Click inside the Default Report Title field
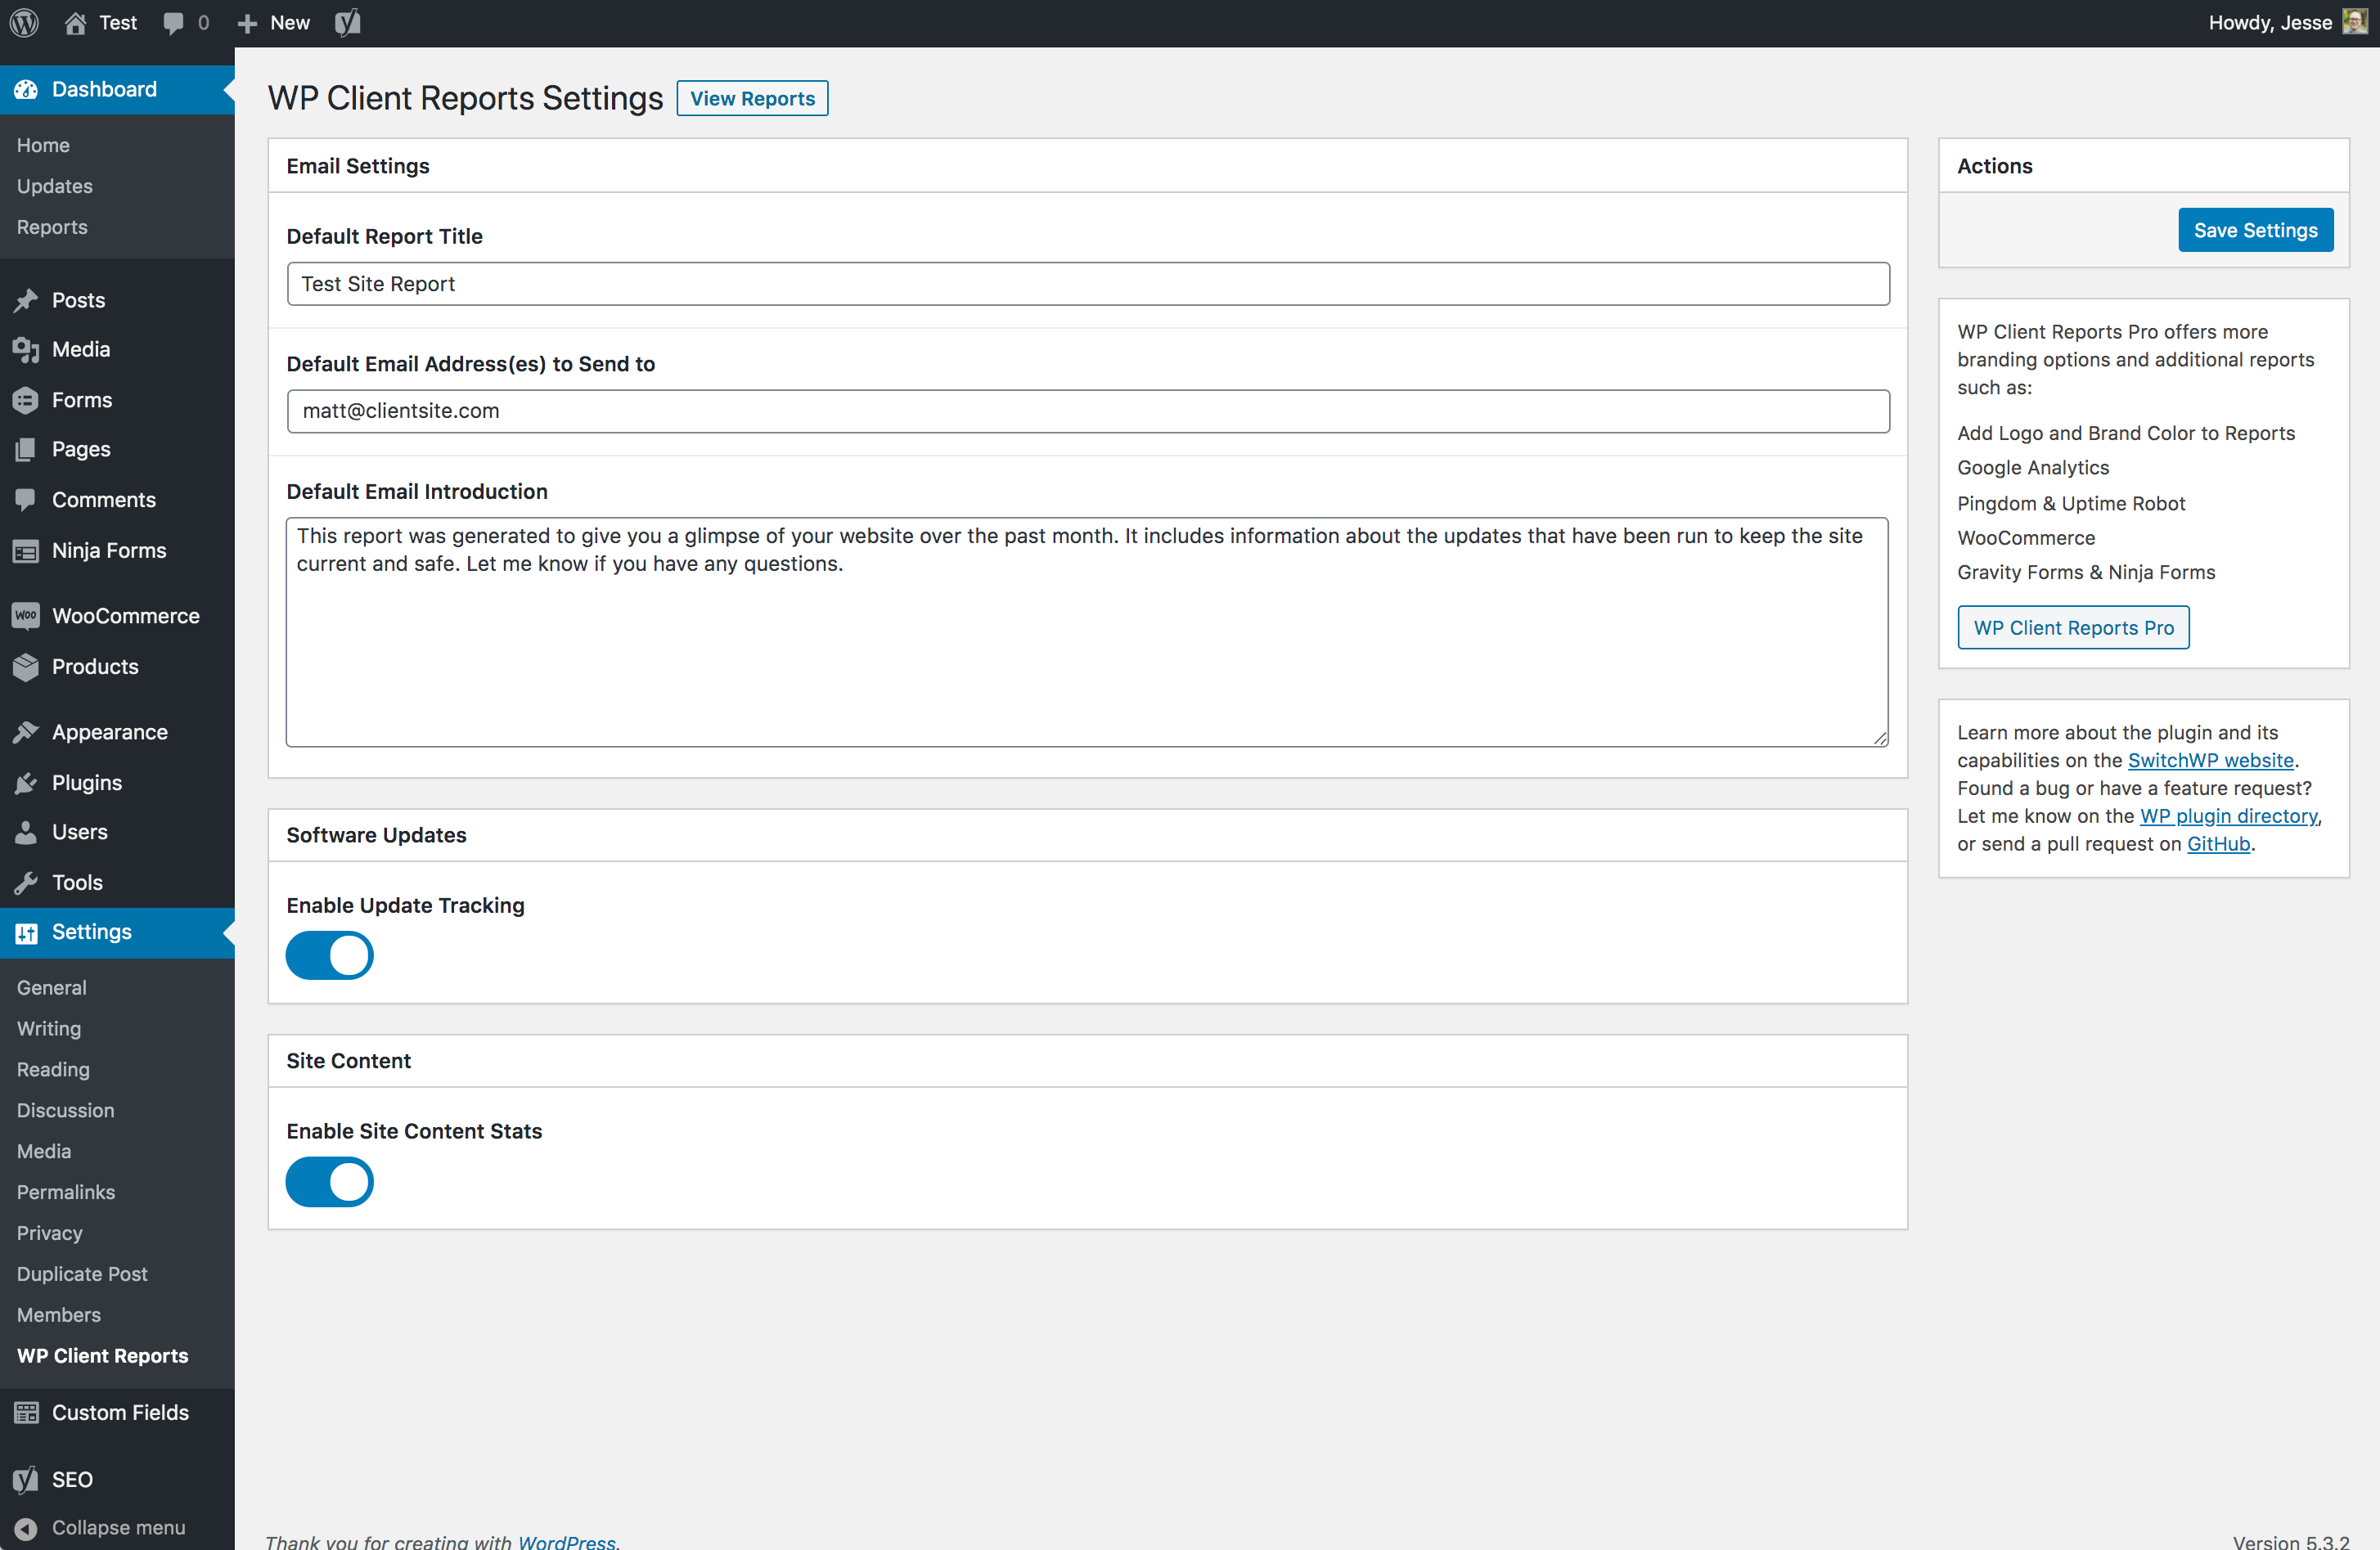 tap(1088, 284)
